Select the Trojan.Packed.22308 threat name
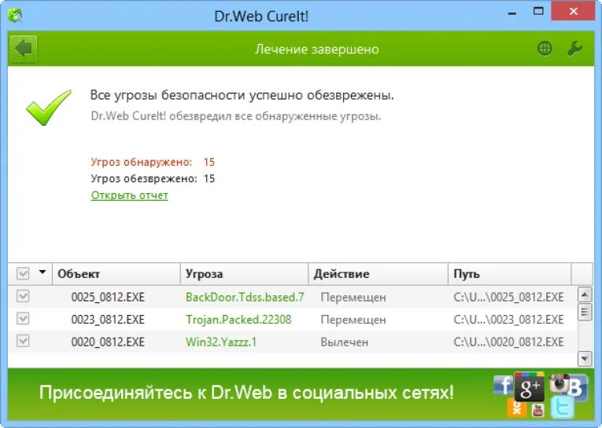This screenshot has height=428, width=602. (x=238, y=320)
